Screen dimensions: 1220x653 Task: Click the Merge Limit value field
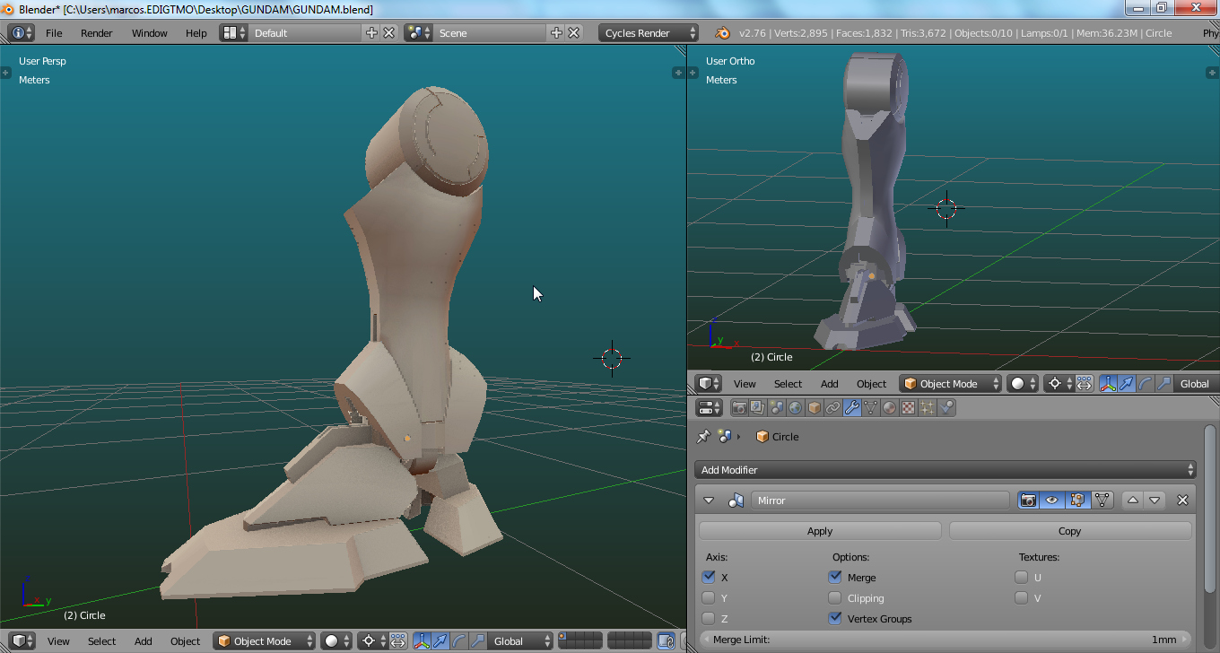click(x=945, y=640)
